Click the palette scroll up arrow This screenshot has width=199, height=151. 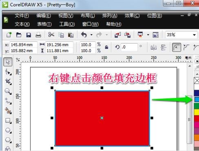tap(197, 74)
